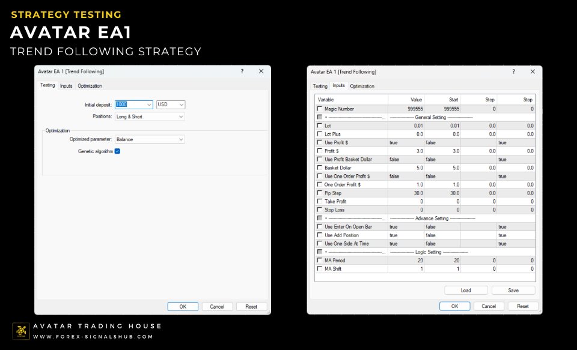Click the Save button for inputs

click(513, 290)
